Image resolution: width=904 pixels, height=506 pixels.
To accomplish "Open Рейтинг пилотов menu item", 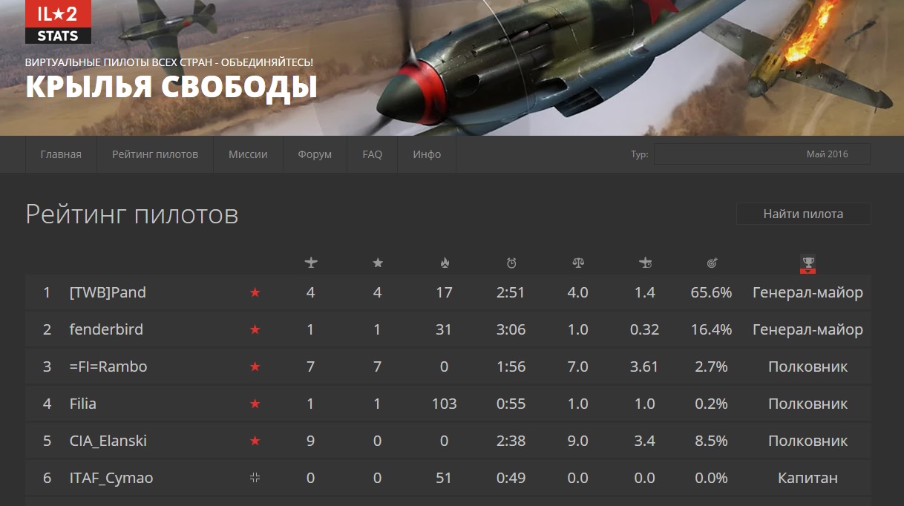I will click(155, 154).
